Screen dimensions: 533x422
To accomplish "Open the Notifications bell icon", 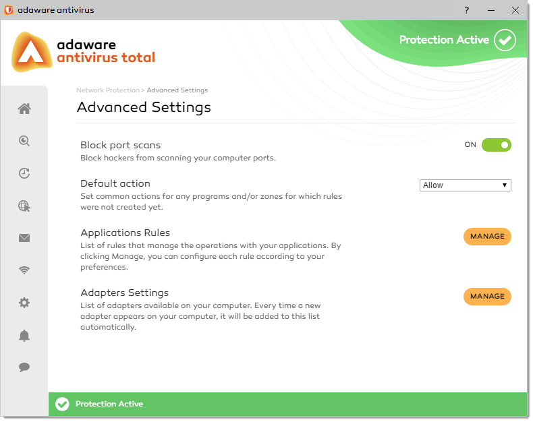I will click(24, 336).
